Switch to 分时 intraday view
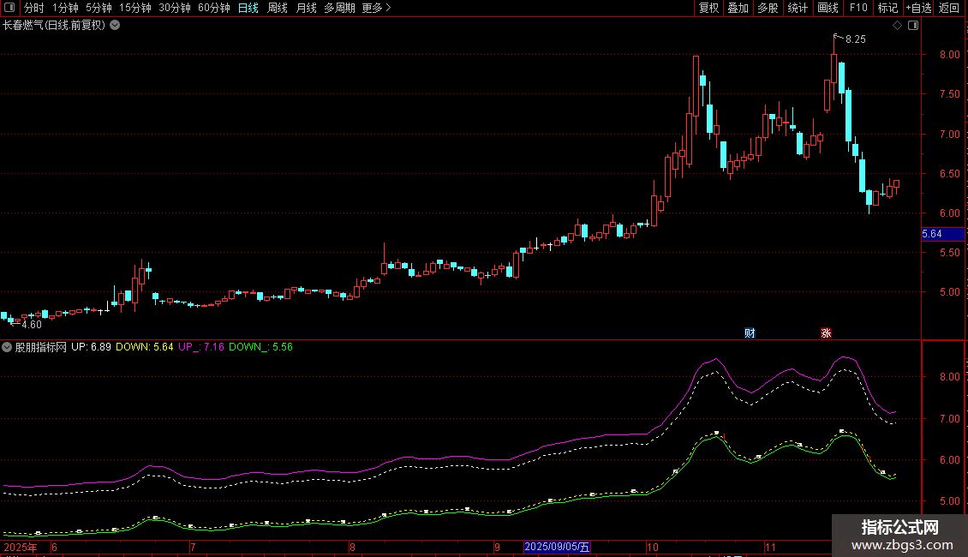 pos(33,8)
